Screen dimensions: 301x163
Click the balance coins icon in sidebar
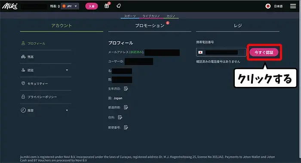pos(23,57)
